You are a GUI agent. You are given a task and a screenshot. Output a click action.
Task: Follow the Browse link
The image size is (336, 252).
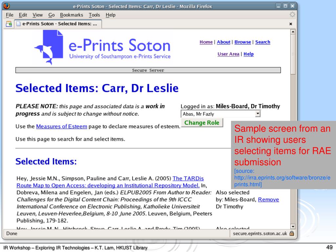[242, 42]
